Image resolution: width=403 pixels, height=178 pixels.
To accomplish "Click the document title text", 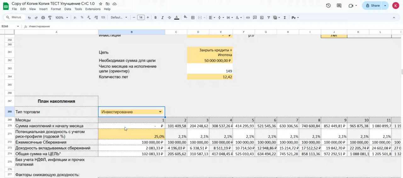I will pyautogui.click(x=53, y=3).
